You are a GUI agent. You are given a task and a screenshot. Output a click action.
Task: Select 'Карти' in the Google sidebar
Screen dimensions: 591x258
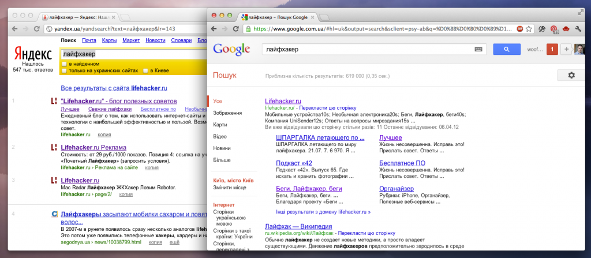pyautogui.click(x=220, y=125)
